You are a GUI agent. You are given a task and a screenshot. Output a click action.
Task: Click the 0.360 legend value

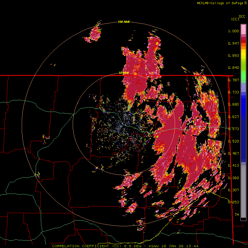click(x=233, y=178)
